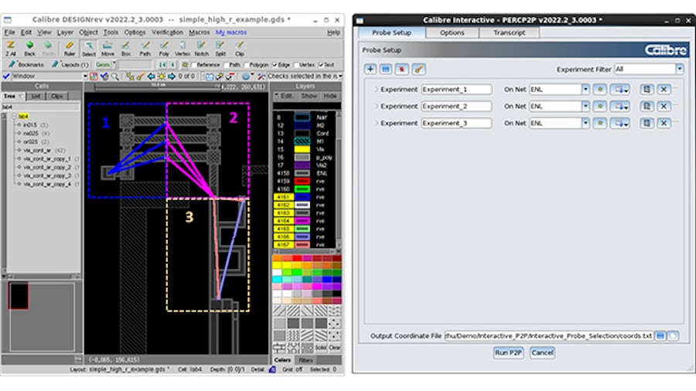Image resolution: width=696 pixels, height=391 pixels.
Task: Open On Net dropdown for Experiment_2
Action: pyautogui.click(x=585, y=107)
